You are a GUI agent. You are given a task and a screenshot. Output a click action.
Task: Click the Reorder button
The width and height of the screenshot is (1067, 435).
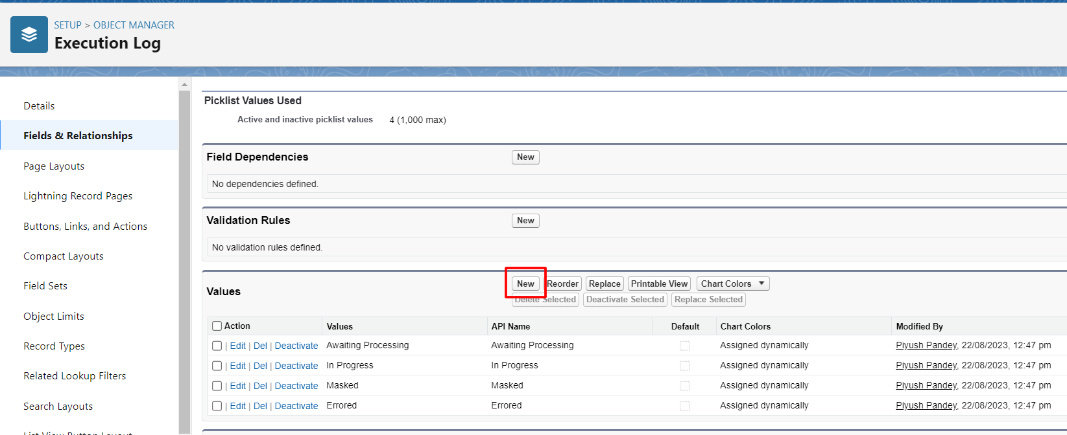pyautogui.click(x=562, y=284)
